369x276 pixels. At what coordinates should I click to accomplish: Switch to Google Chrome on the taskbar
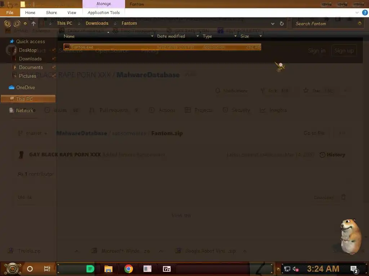pos(129,269)
